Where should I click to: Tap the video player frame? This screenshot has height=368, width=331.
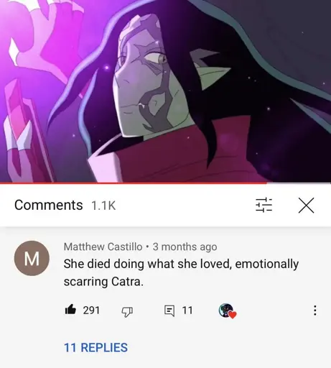(165, 91)
